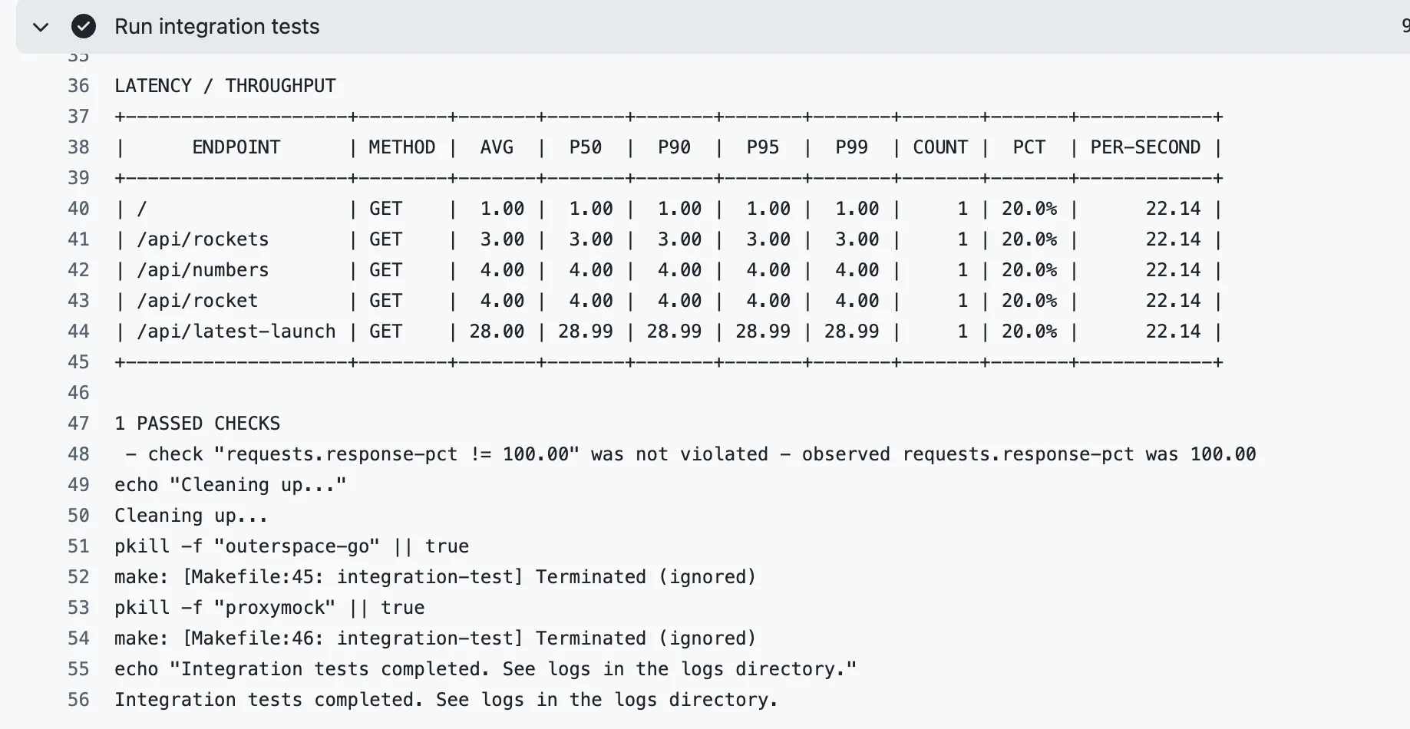Click the LATENCY / THROUGHPUT heading text
Viewport: 1410px width, 729px height.
tap(225, 85)
